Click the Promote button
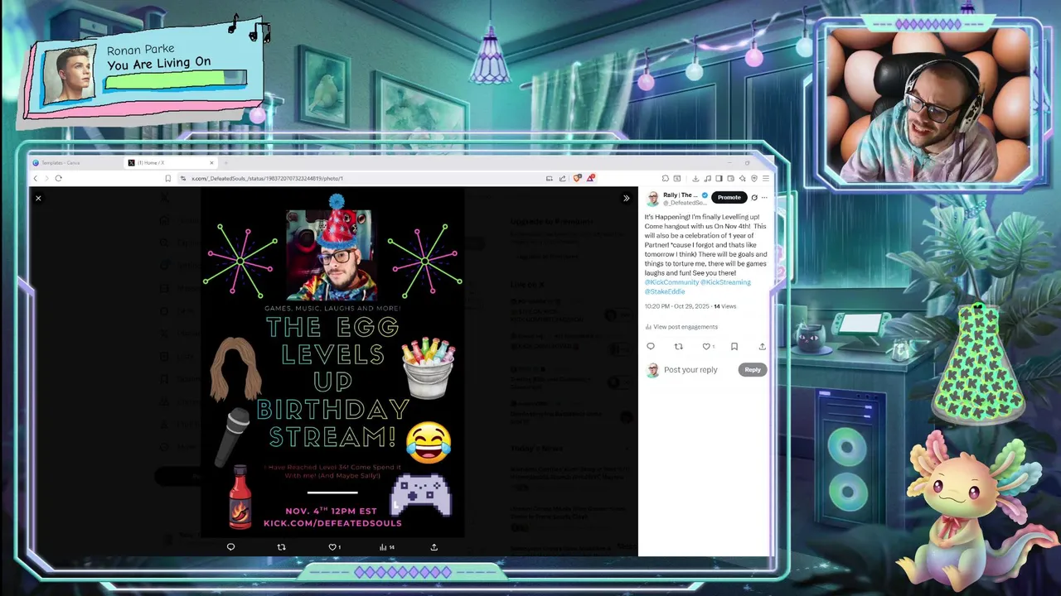This screenshot has height=596, width=1061. 729,197
